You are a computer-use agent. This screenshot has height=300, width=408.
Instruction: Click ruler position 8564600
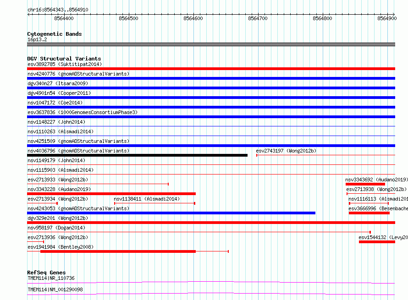tap(193, 18)
